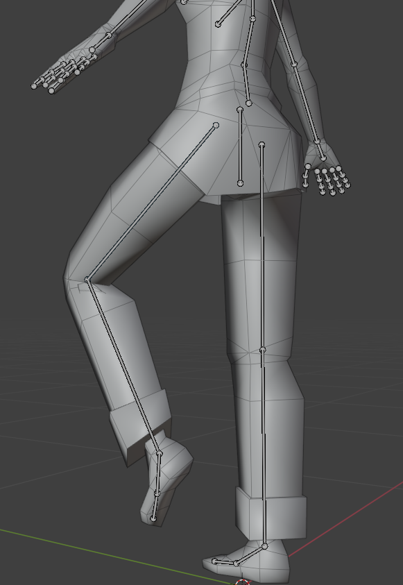Select the standing leg's thigh bone
The image size is (403, 585).
pyautogui.click(x=262, y=247)
